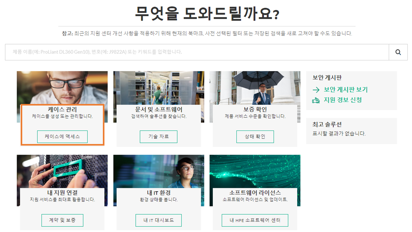
Task: Open 내 HPE 소프트웨어 센터
Action: 255,220
